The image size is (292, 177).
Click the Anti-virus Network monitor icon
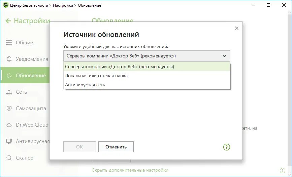[x=9, y=141]
